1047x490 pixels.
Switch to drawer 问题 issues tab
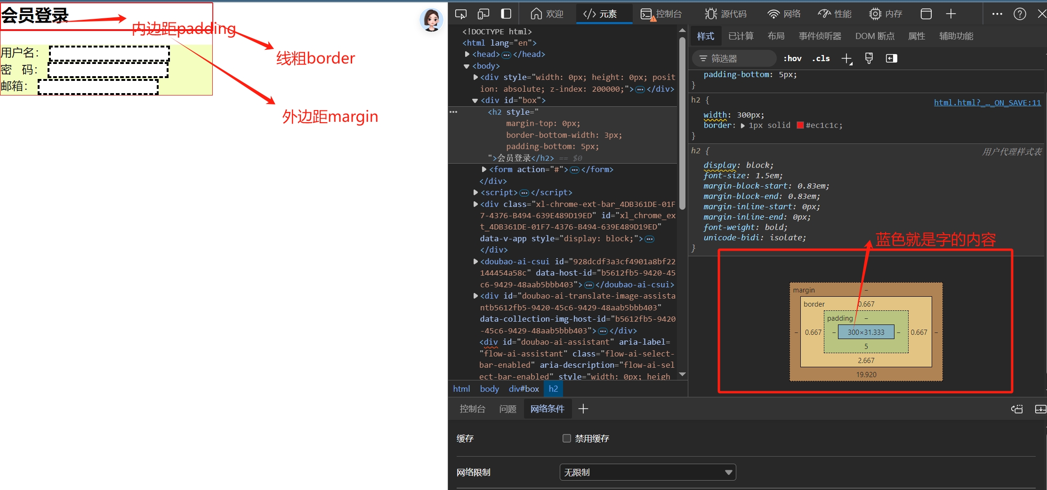(508, 409)
